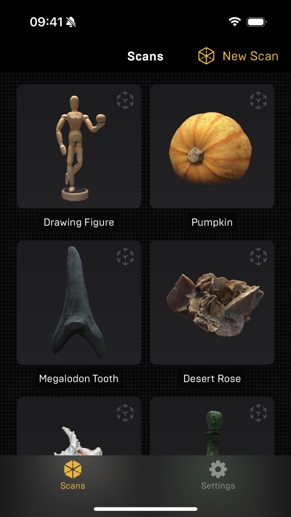
Task: Open the Settings tab
Action: pos(218,475)
